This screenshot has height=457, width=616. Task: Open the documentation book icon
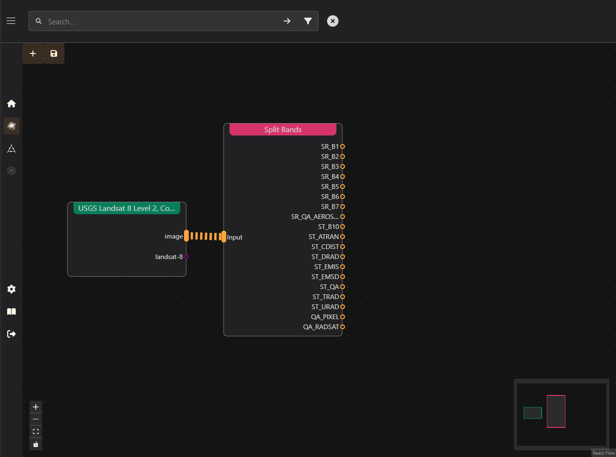[11, 312]
